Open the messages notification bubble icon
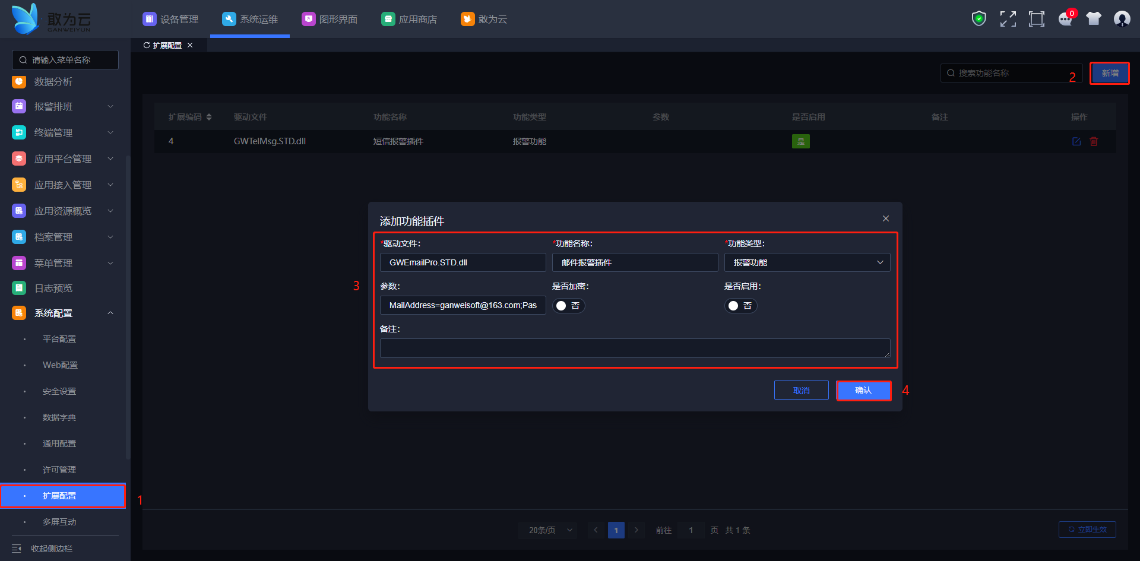This screenshot has width=1140, height=561. click(1065, 19)
